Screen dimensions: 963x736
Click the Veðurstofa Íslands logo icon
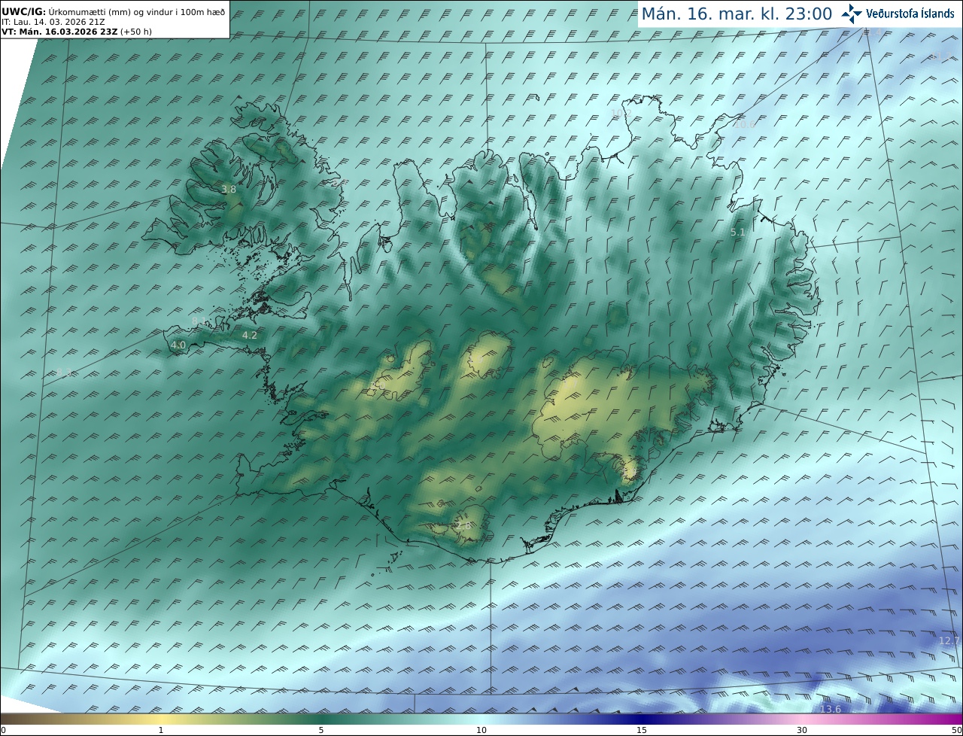coord(852,14)
